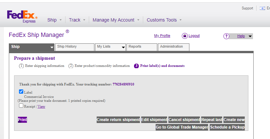270x139 pixels.
Task: Click the Create new button
Action: (x=234, y=120)
